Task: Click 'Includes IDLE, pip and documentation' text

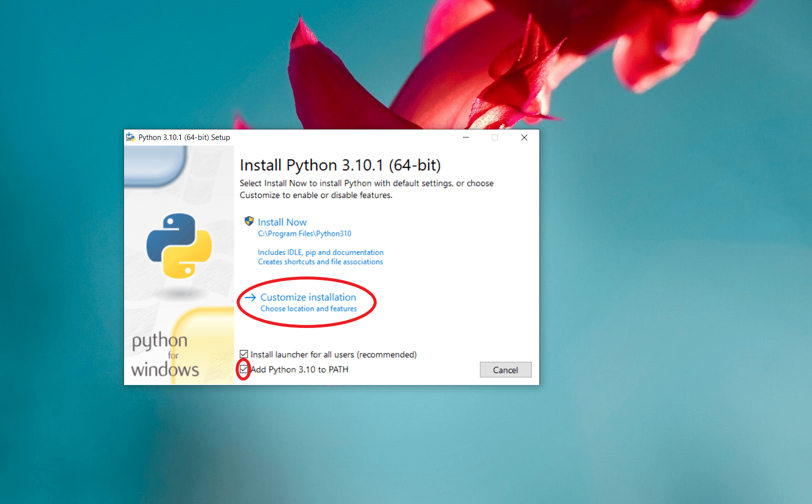Action: [x=321, y=252]
